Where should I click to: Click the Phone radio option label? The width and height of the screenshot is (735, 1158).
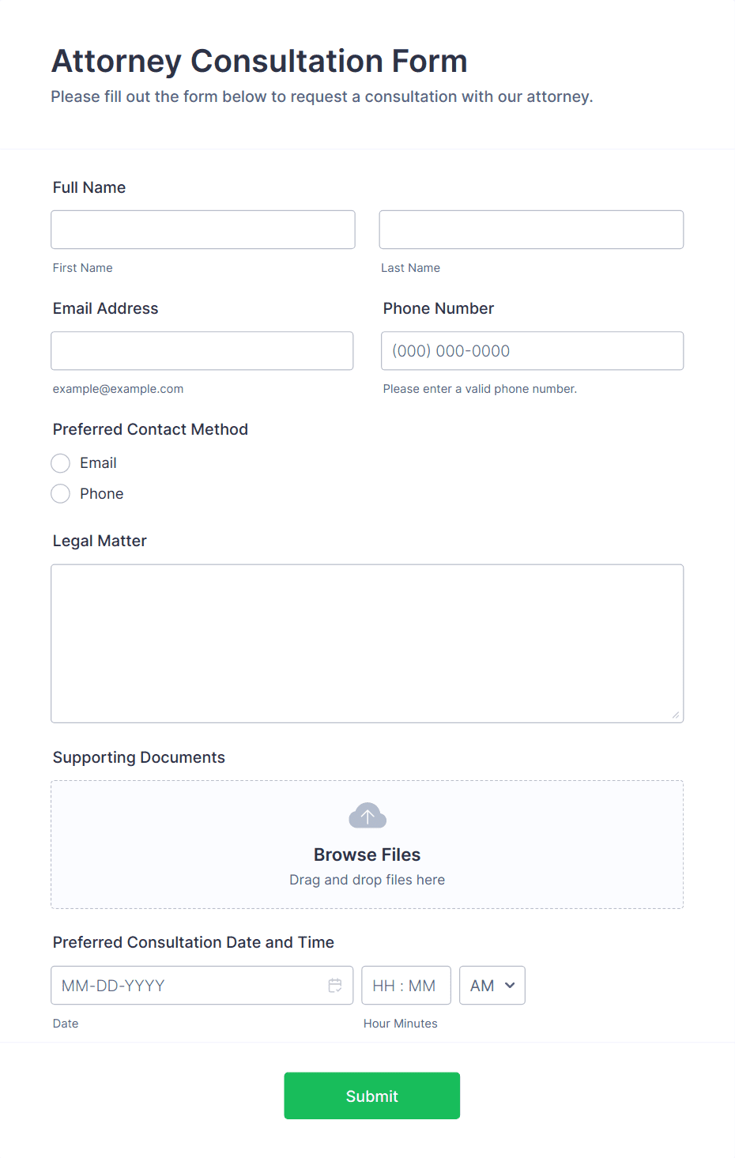coord(102,494)
